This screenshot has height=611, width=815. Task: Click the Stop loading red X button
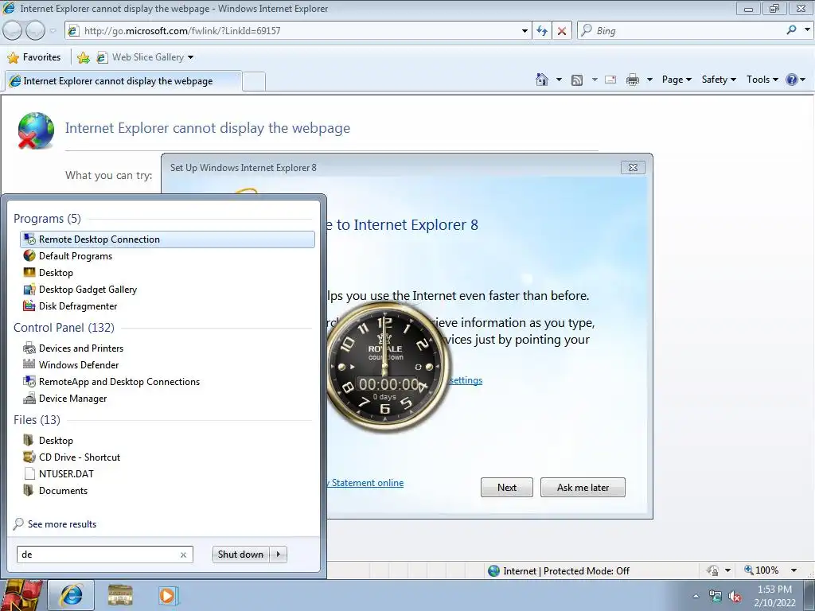click(562, 31)
